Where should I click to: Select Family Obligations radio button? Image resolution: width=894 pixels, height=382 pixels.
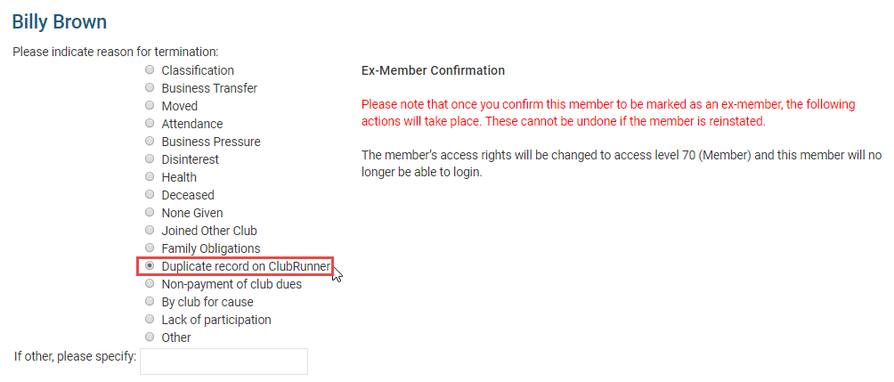[x=150, y=248]
